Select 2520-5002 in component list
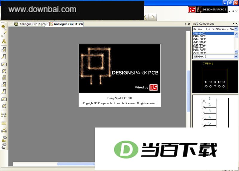Image resolution: width=239 pixels, height=171 pixels. tap(213, 50)
